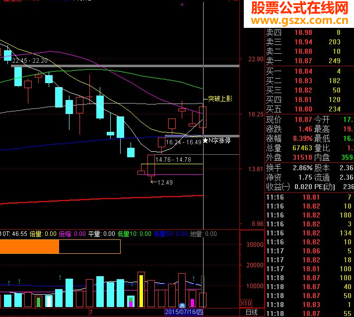
Task: Click the orange progress bar in volume panel
Action: [x=29, y=247]
